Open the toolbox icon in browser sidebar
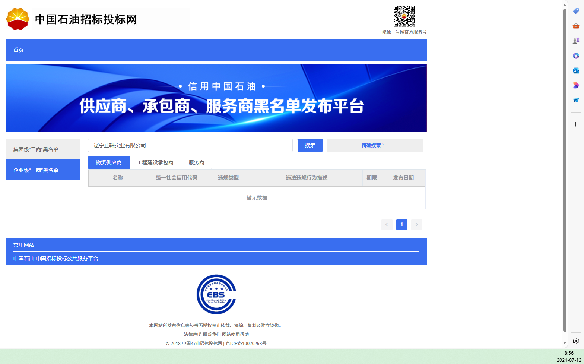 click(x=576, y=26)
